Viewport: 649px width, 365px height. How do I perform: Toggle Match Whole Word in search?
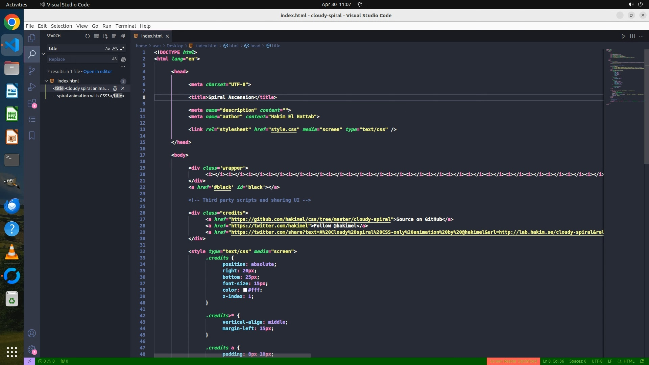coord(115,49)
